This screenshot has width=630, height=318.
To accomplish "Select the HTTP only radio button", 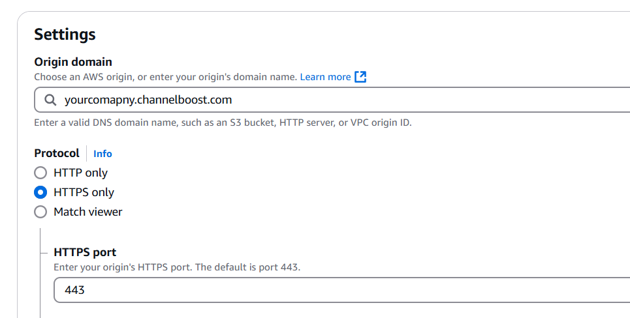I will [40, 173].
